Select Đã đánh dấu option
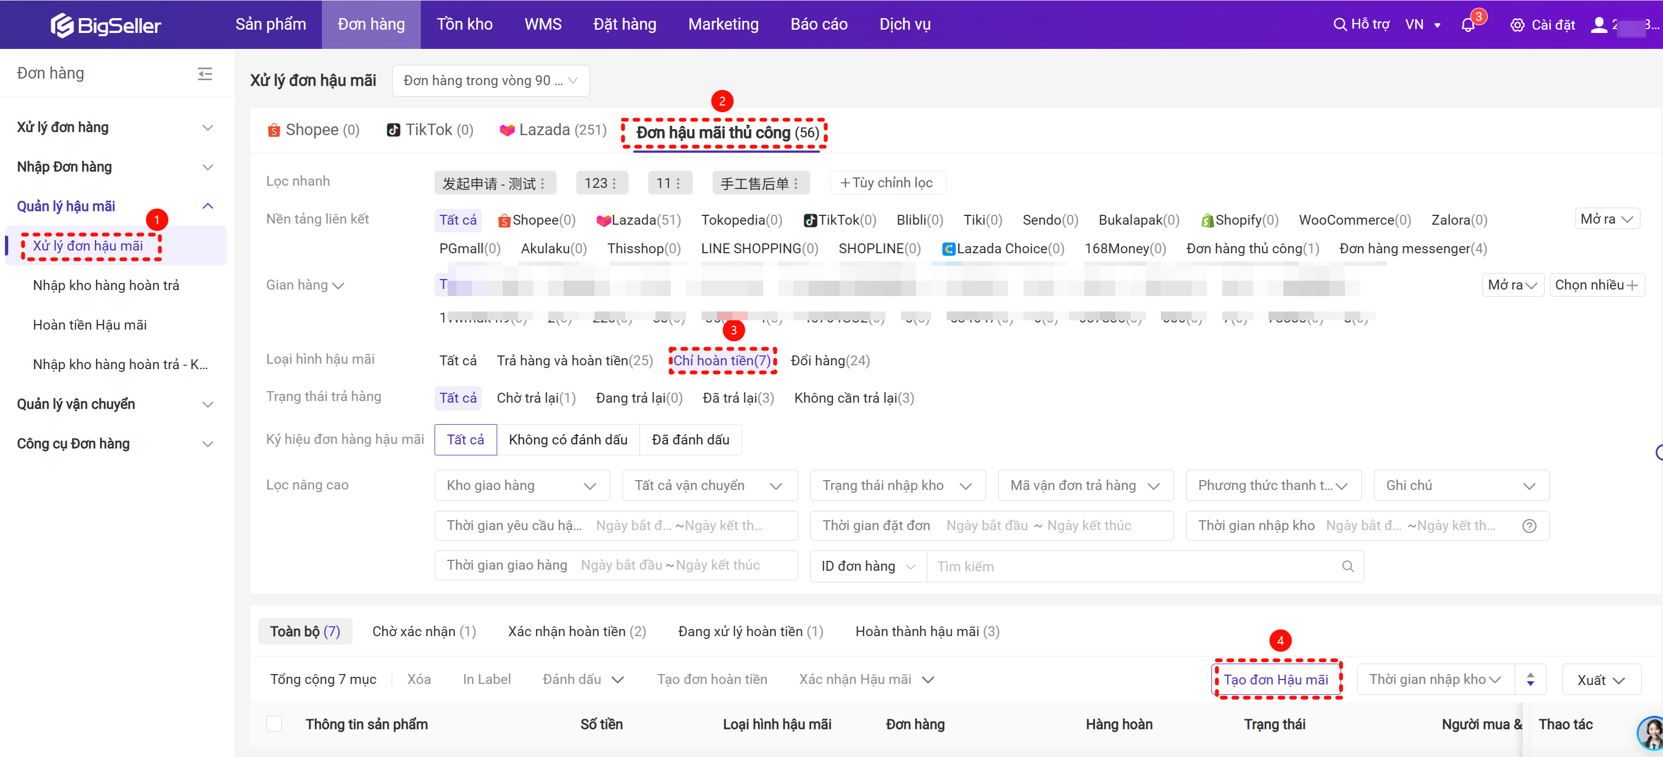This screenshot has width=1663, height=757. 690,439
